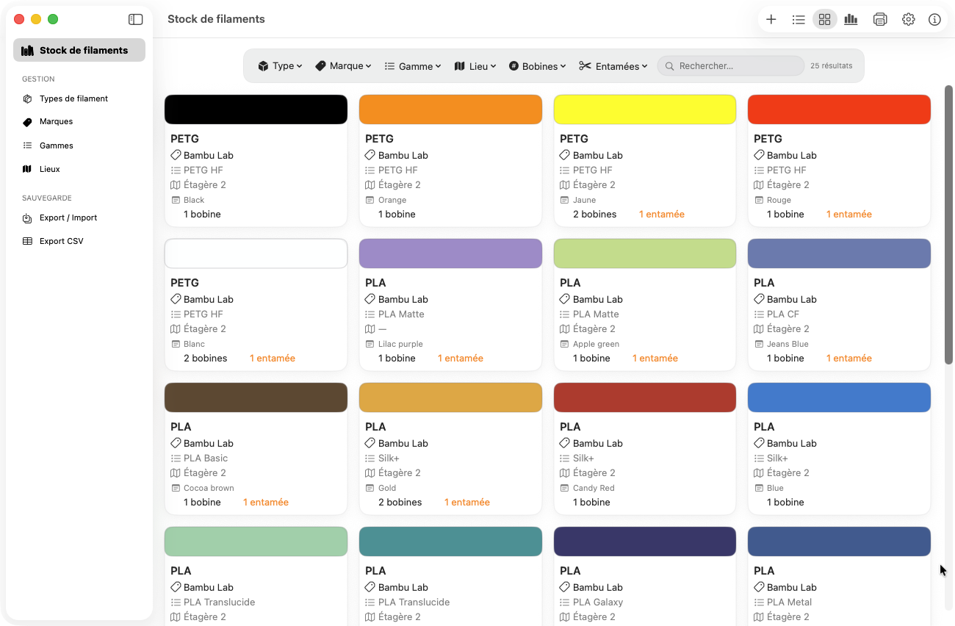Viewport: 955px width, 626px height.
Task: Open the Type filter dropdown
Action: pyautogui.click(x=280, y=66)
